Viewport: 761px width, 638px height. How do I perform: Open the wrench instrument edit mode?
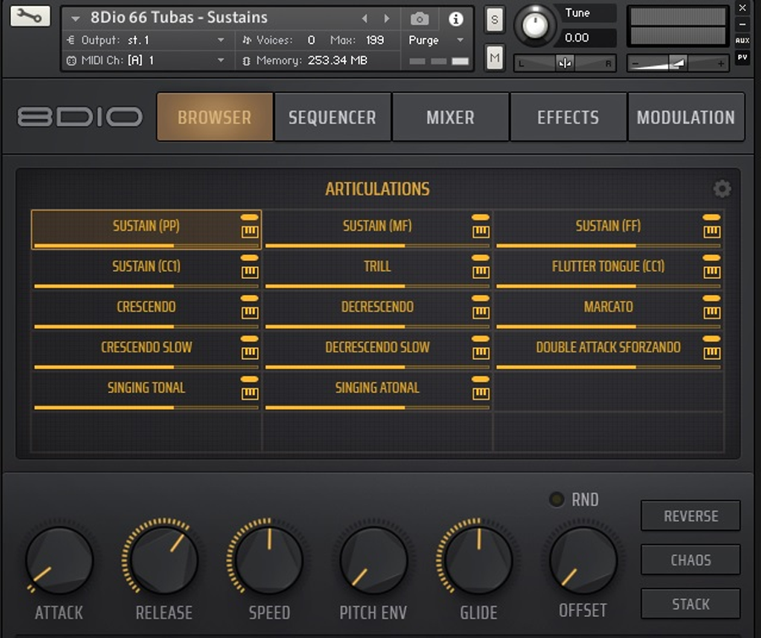[x=30, y=17]
